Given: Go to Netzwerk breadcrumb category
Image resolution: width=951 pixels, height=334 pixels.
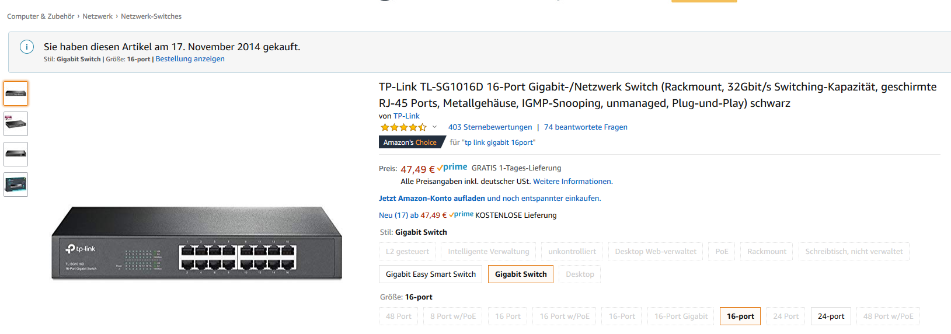Looking at the screenshot, I should (x=97, y=16).
